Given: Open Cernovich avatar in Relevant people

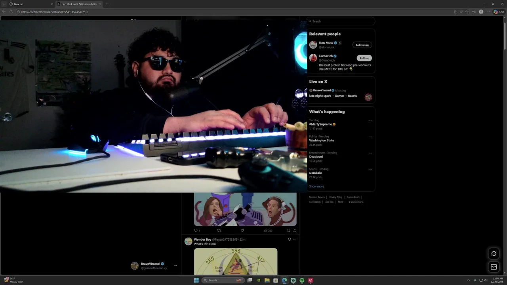Looking at the screenshot, I should click(x=313, y=58).
